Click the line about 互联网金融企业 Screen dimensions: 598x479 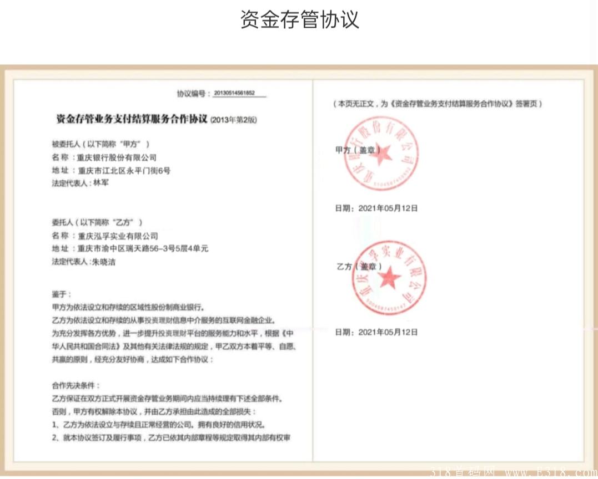164,320
